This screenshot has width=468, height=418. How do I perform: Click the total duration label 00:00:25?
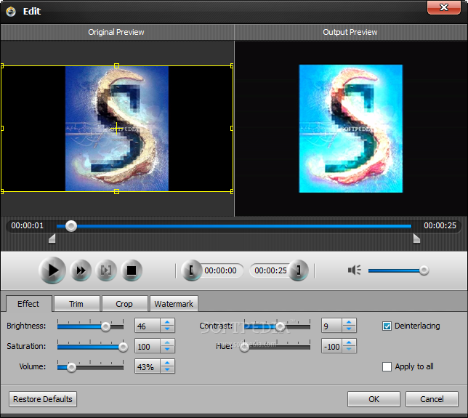(440, 225)
